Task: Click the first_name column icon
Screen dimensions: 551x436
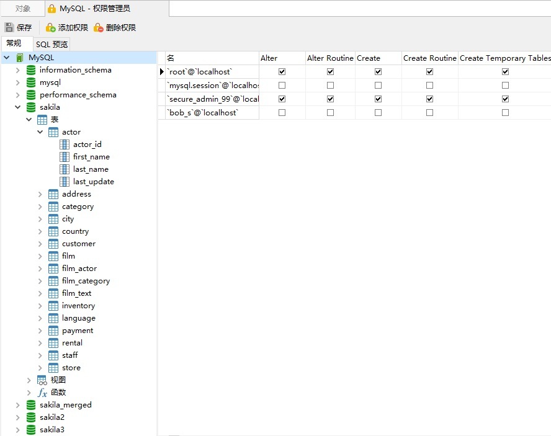Action: point(65,157)
